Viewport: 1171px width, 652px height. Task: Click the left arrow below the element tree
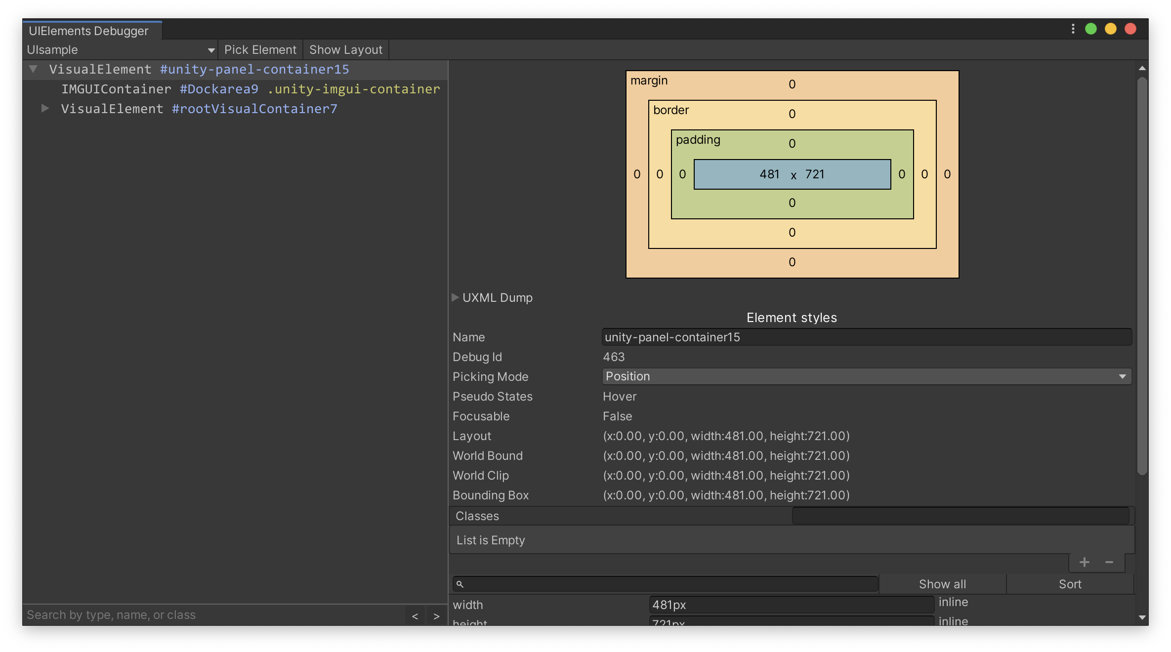(415, 616)
